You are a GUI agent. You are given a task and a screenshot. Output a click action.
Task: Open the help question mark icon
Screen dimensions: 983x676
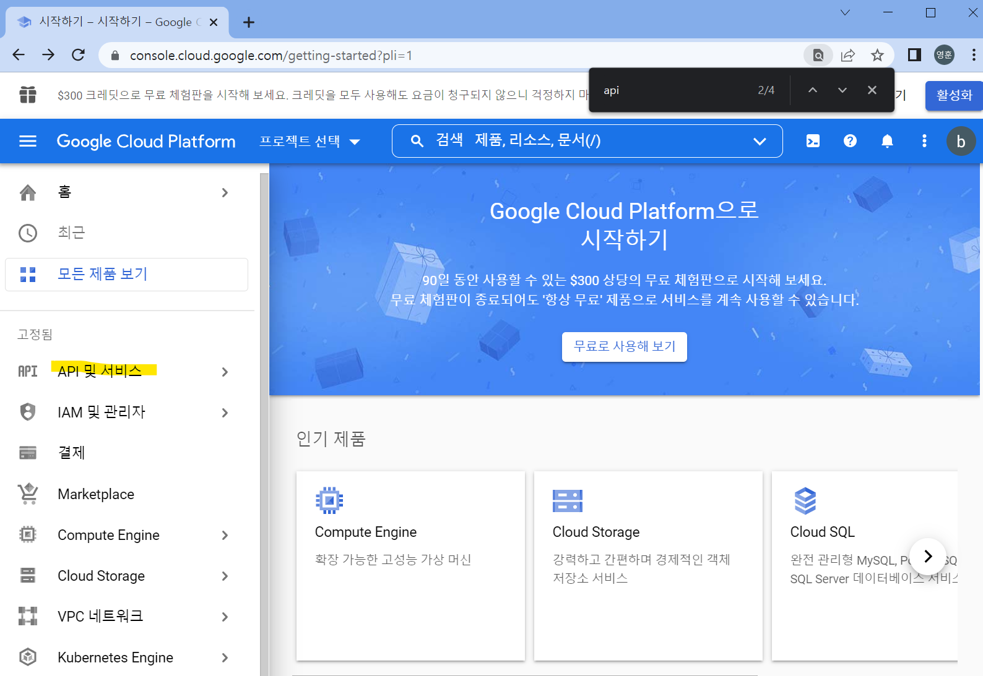(x=850, y=141)
